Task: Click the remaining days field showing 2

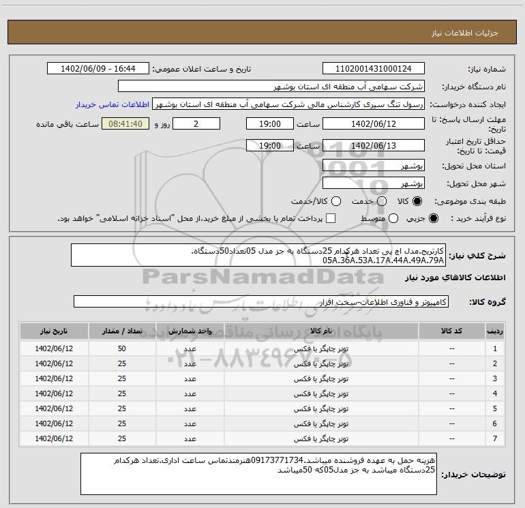Action: click(196, 124)
